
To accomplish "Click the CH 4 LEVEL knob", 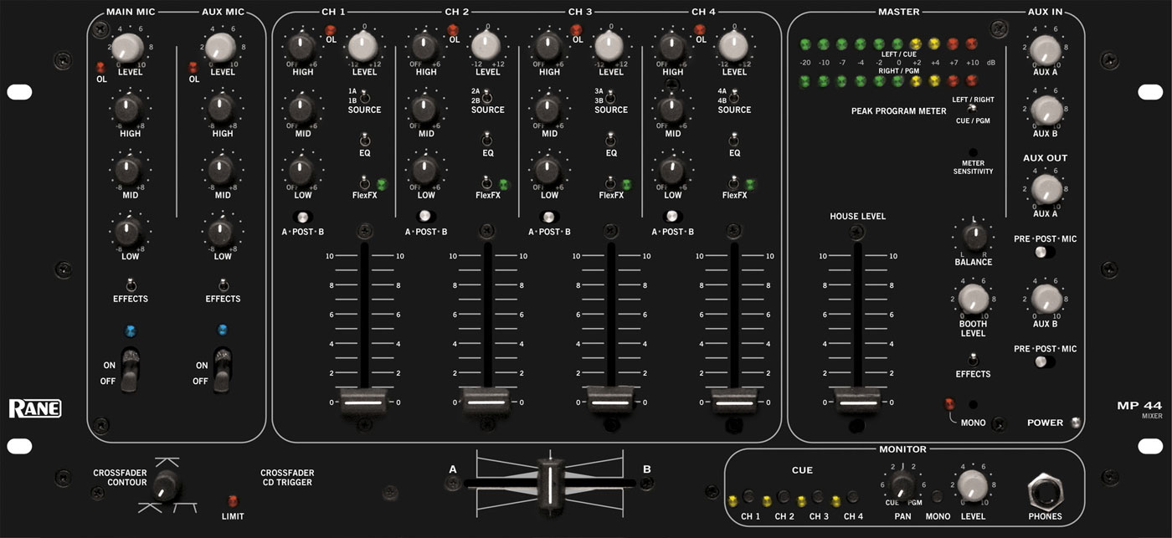I will [734, 46].
